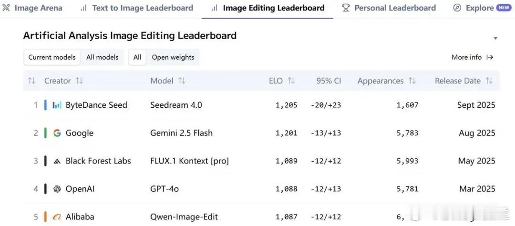515x226 pixels.
Task: Open the Personal Leaderboard tab
Action: (x=389, y=8)
